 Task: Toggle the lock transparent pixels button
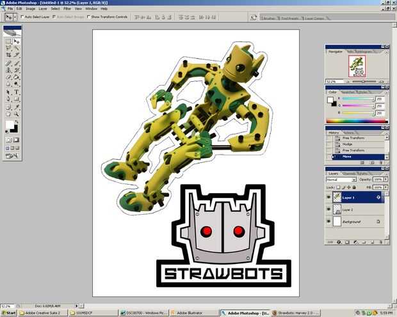click(x=338, y=187)
